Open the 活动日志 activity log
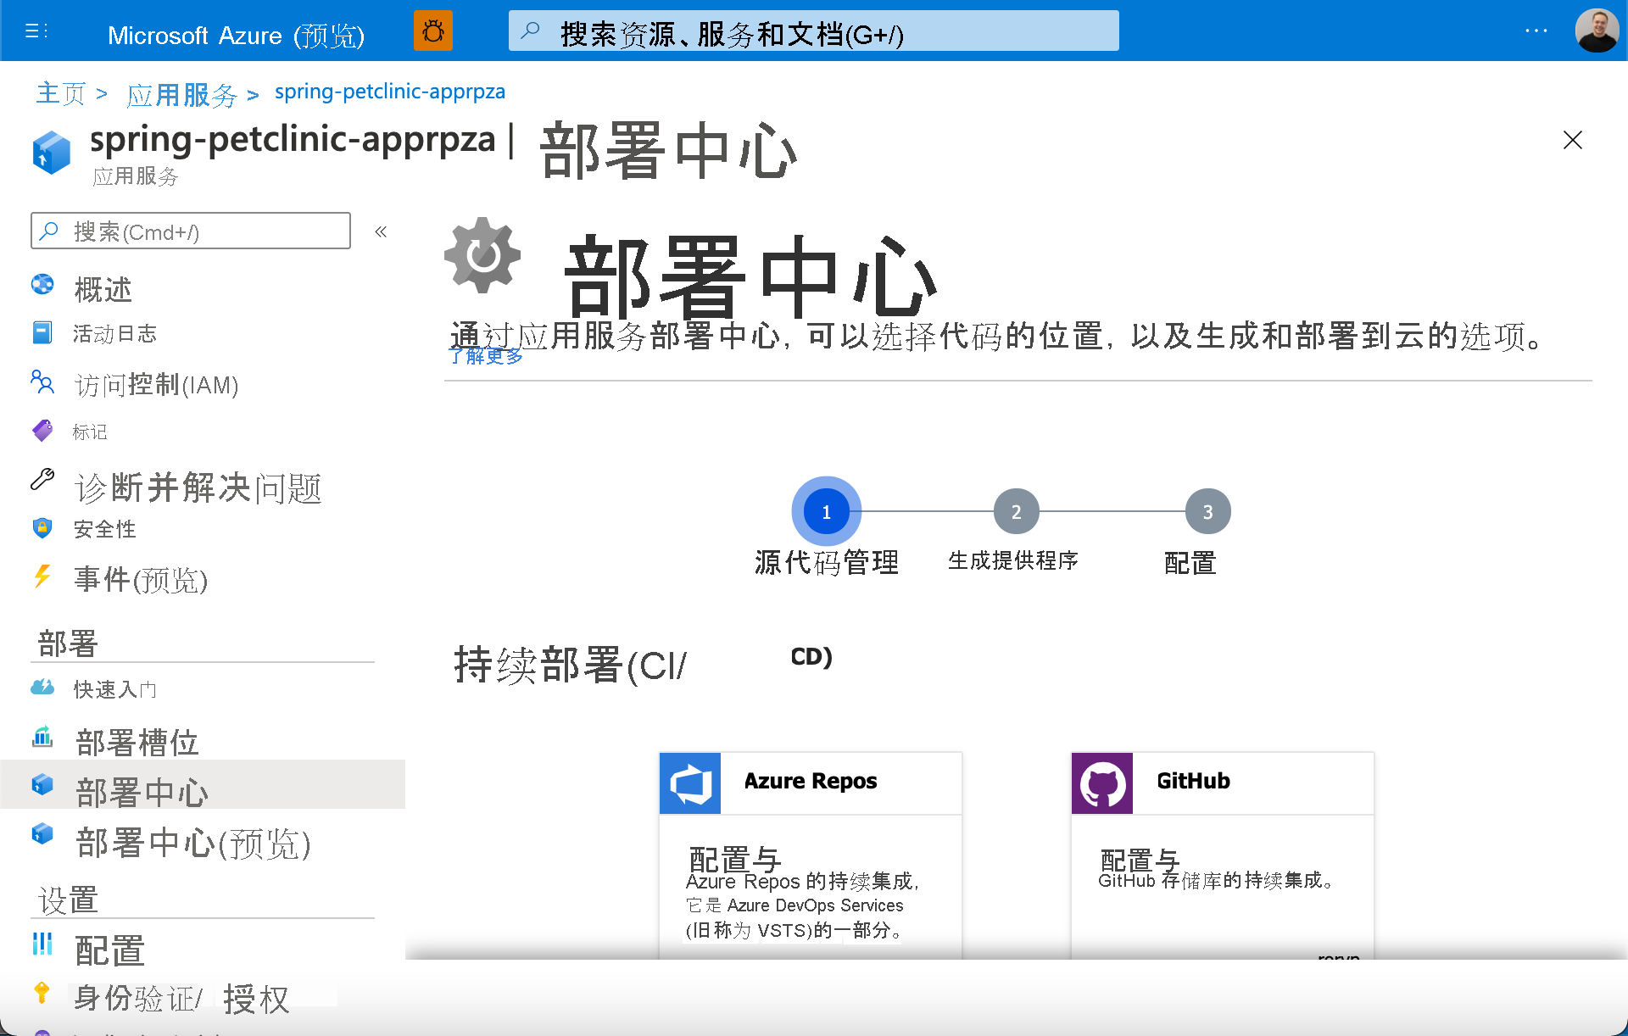 click(x=114, y=333)
